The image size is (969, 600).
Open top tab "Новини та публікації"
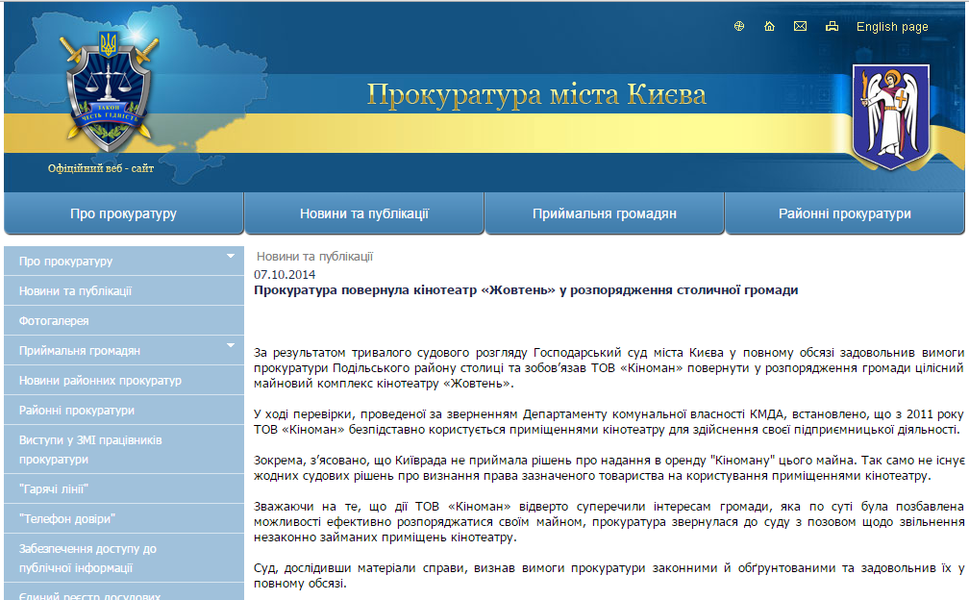coord(364,213)
